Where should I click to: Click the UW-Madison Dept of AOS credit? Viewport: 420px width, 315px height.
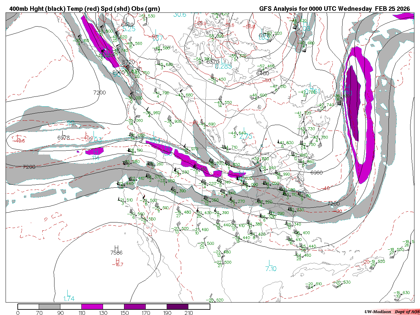click(x=392, y=312)
